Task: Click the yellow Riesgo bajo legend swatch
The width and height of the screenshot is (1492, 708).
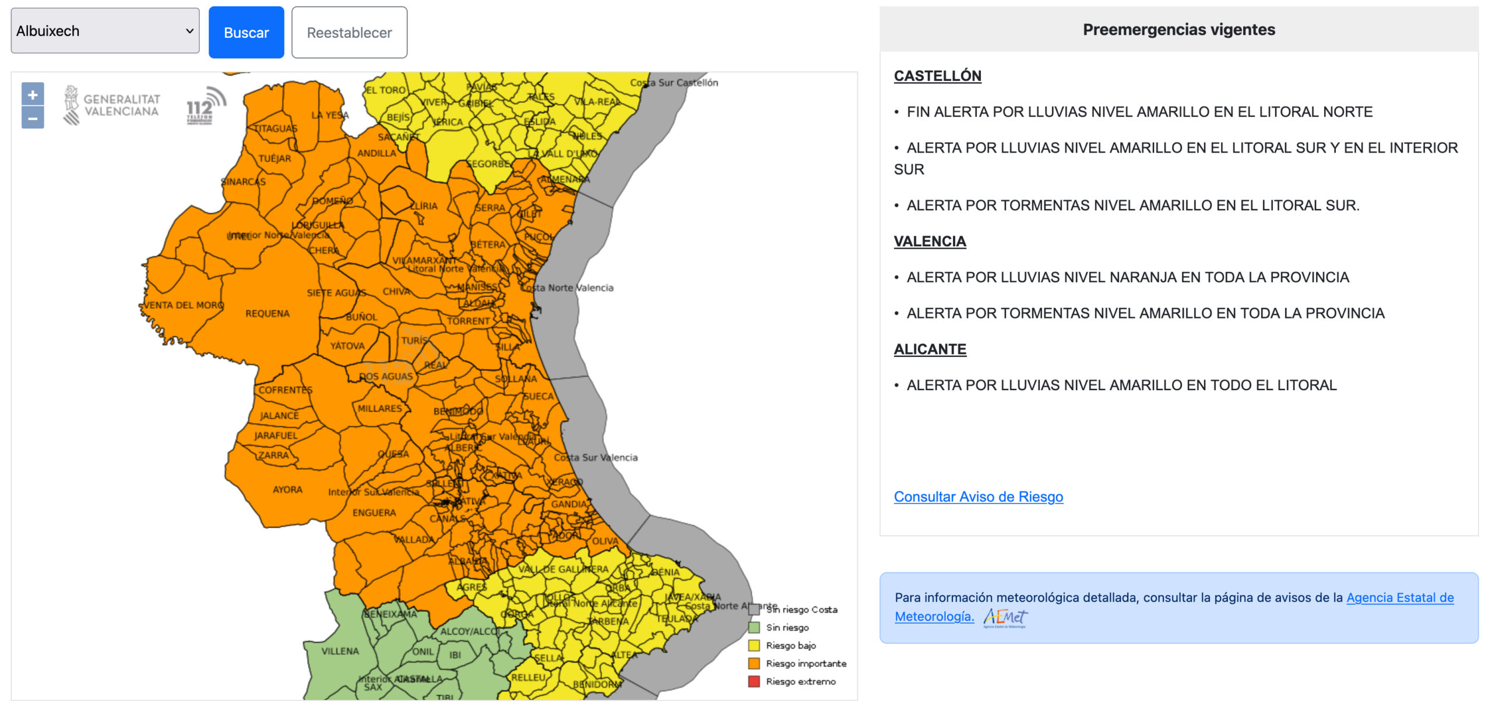Action: click(754, 646)
